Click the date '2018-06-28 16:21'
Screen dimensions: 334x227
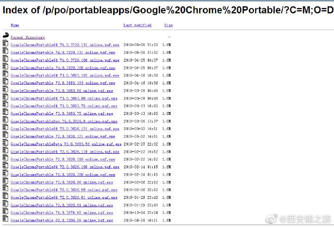141,220
